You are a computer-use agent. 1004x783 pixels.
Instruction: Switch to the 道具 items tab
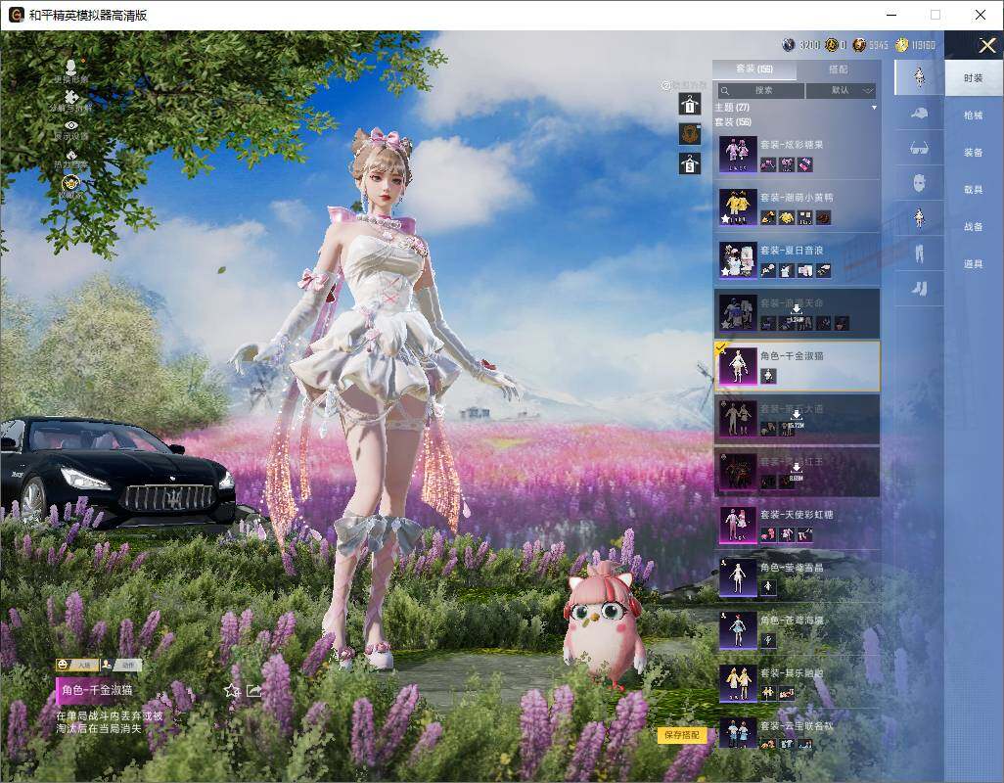974,264
